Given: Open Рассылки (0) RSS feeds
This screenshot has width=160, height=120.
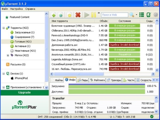Looking at the screenshot, I should [18, 64].
